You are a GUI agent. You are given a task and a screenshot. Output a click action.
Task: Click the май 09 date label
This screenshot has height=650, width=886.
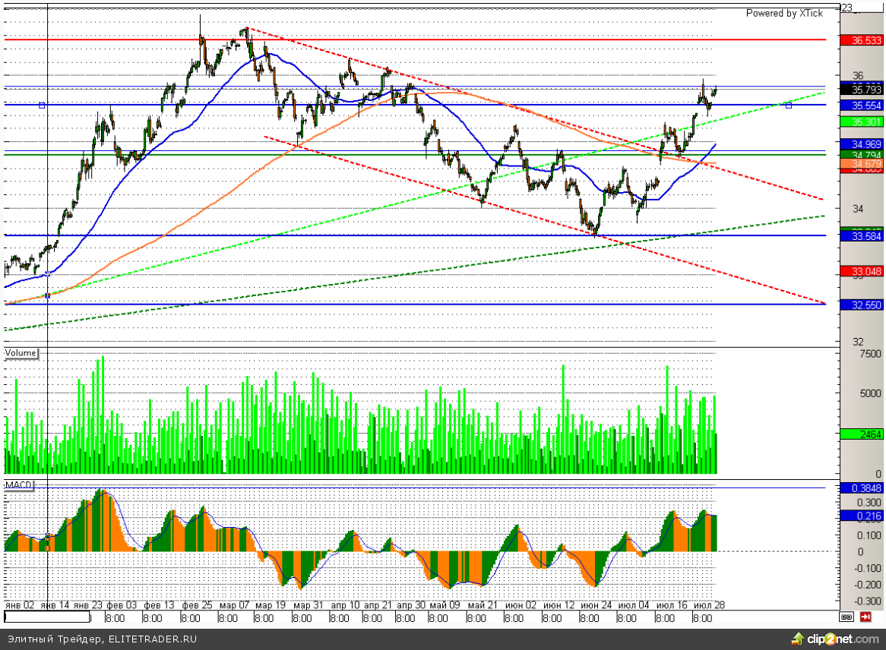coord(446,605)
